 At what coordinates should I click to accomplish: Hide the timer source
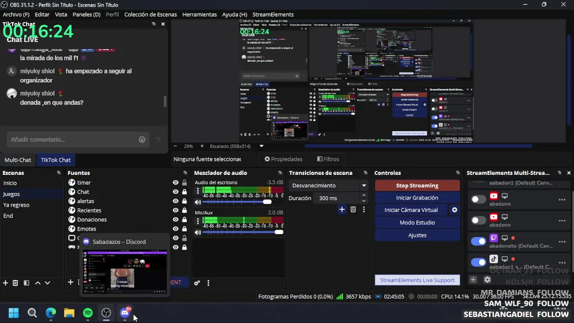175,183
